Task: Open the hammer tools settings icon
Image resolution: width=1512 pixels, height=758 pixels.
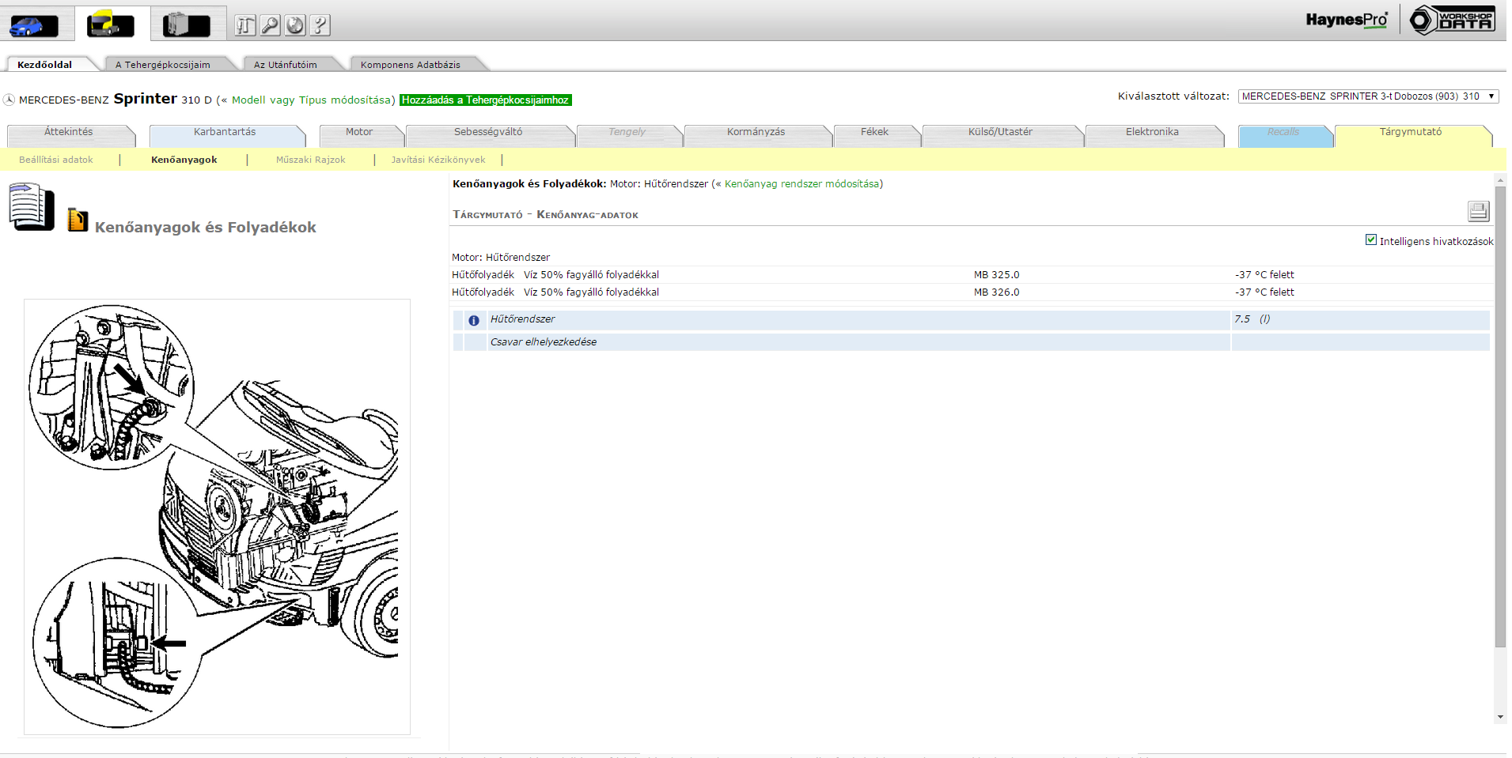Action: [245, 26]
